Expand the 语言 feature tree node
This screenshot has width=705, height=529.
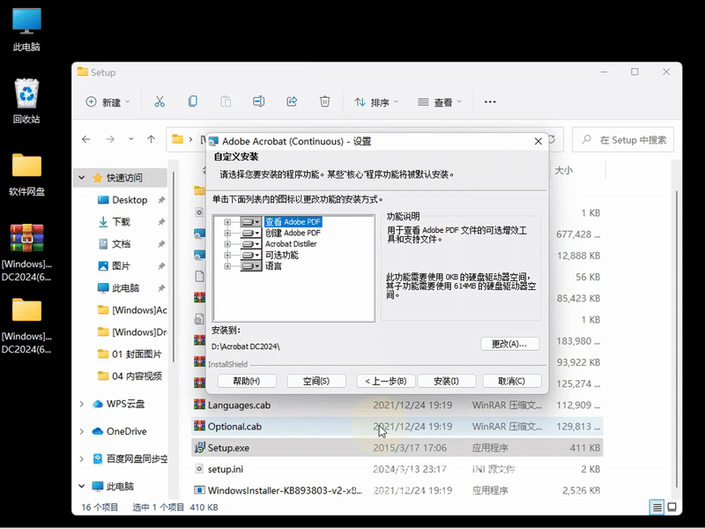[226, 265]
